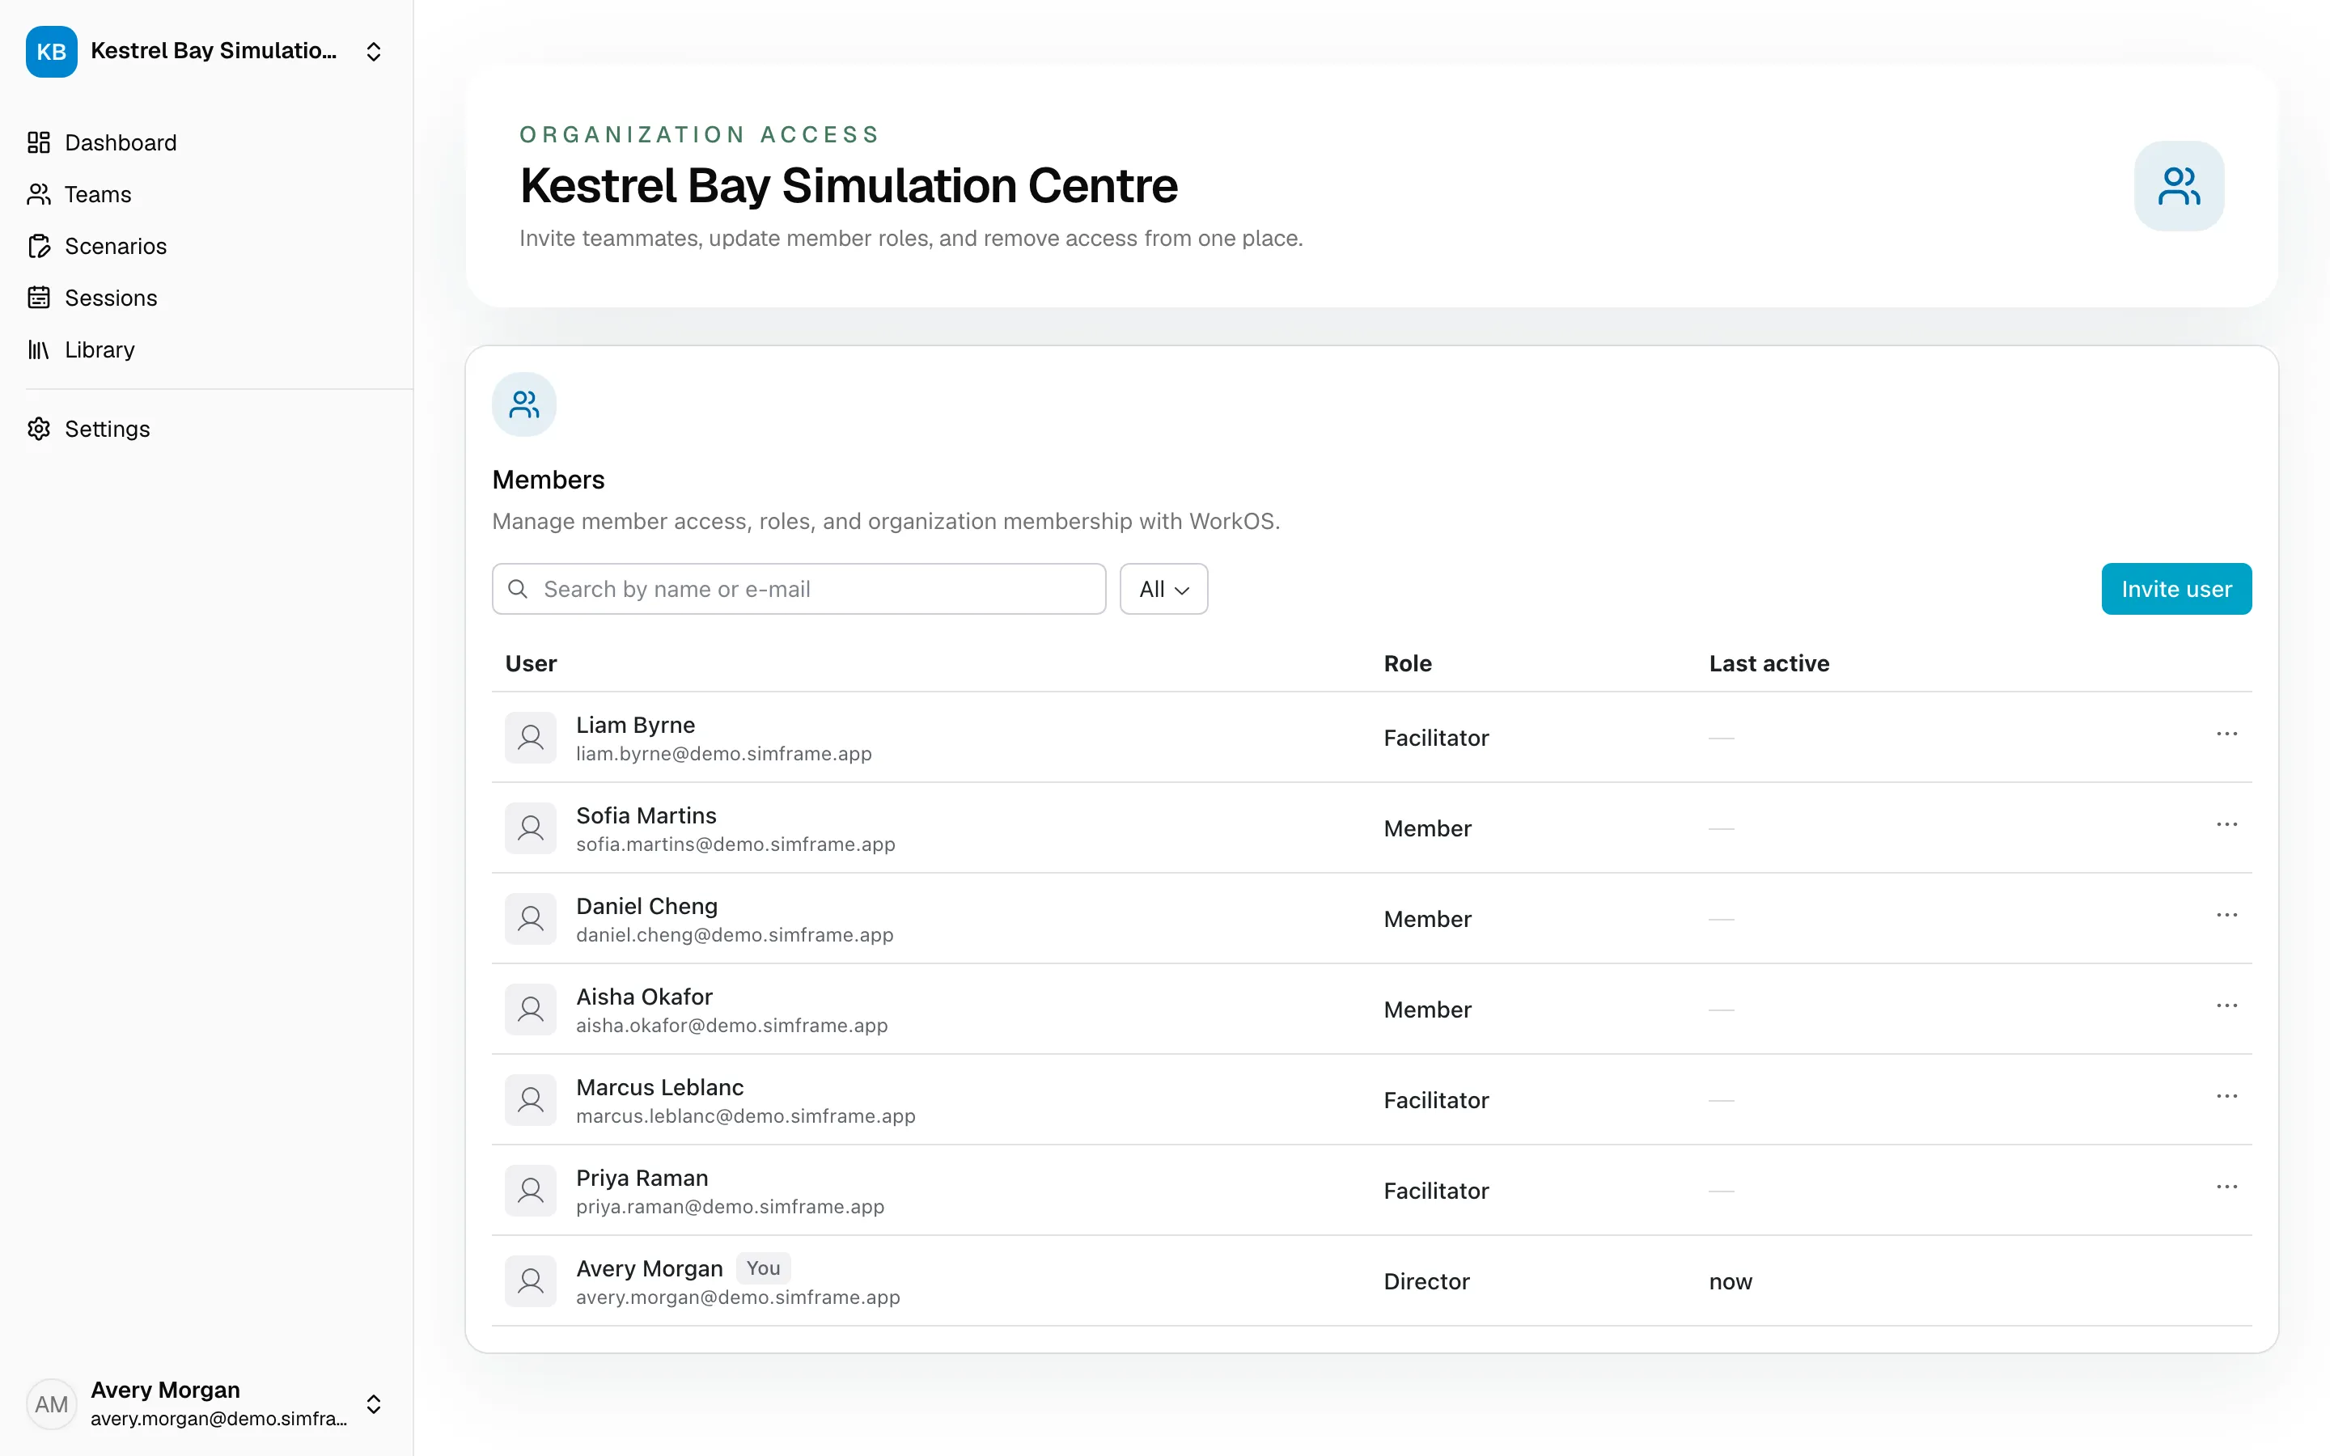Select the name Priya Raman
The width and height of the screenshot is (2330, 1456).
[642, 1178]
